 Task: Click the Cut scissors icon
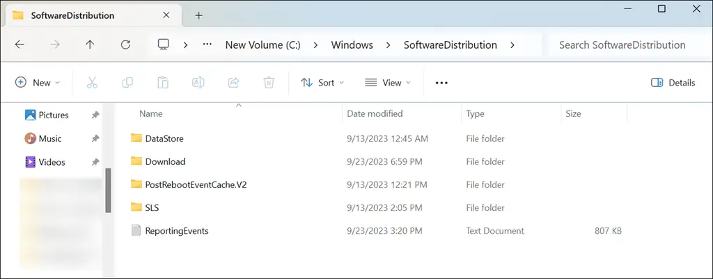coord(93,83)
